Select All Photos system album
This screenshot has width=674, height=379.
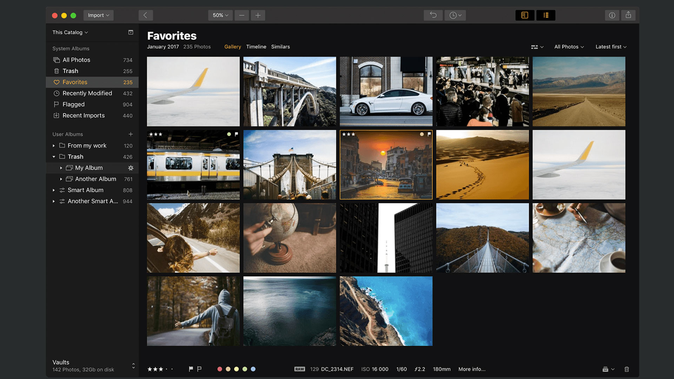click(x=92, y=60)
